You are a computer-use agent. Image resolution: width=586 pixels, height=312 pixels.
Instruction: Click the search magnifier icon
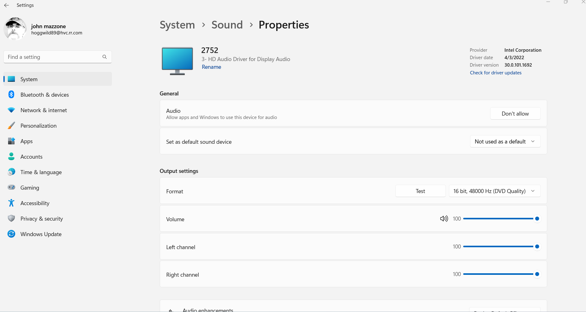point(104,57)
